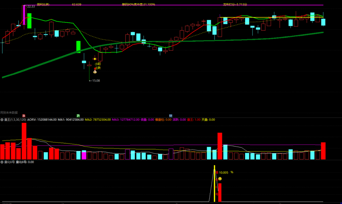Click the blue 财 marker icon
The image size is (342, 204).
(171, 116)
